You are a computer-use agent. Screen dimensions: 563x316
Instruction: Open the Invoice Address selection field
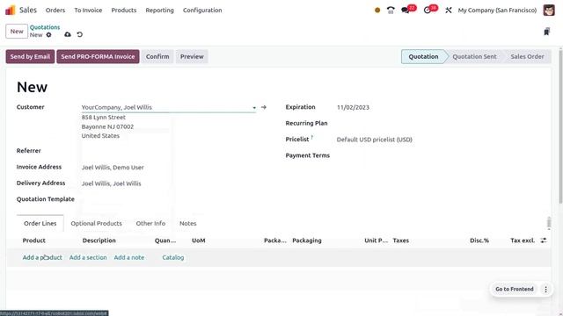[169, 168]
